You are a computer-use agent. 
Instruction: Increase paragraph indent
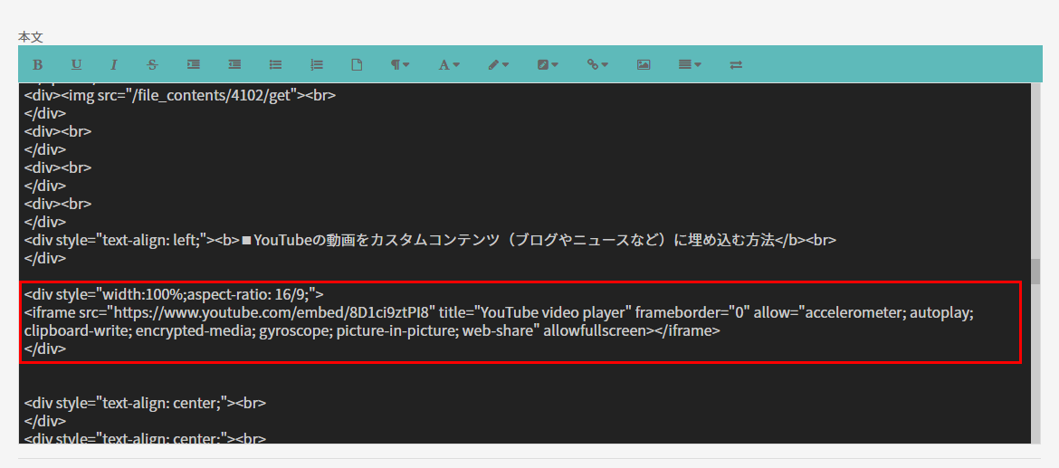coord(194,65)
